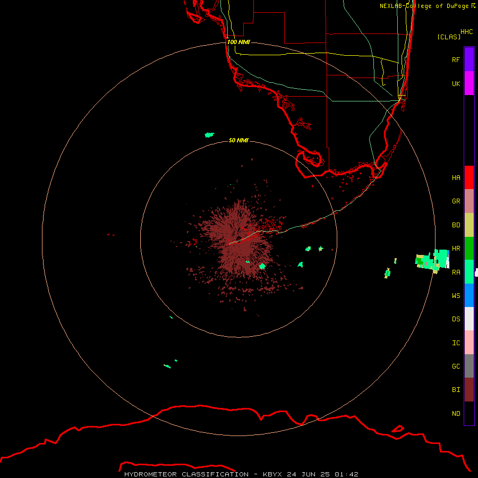Click the 'ND' legend label
Image resolution: width=478 pixels, height=478 pixels.
coord(456,413)
